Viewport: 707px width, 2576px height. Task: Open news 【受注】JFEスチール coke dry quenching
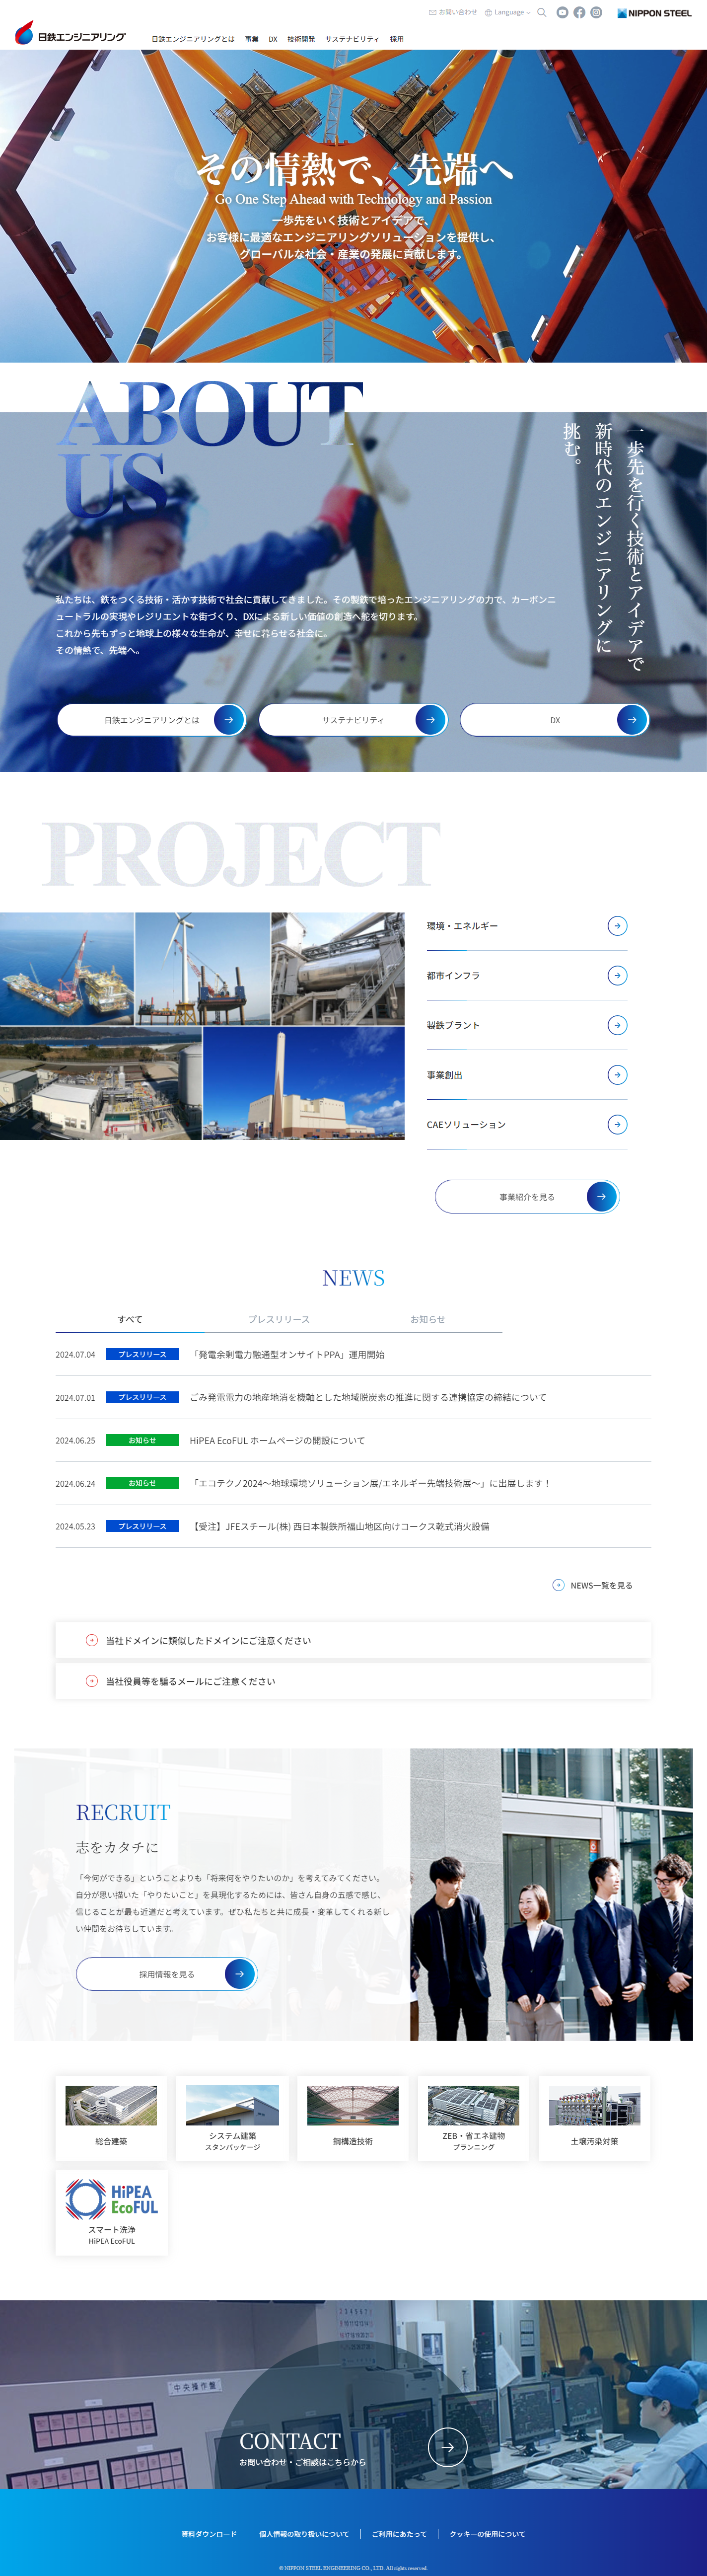point(339,1527)
